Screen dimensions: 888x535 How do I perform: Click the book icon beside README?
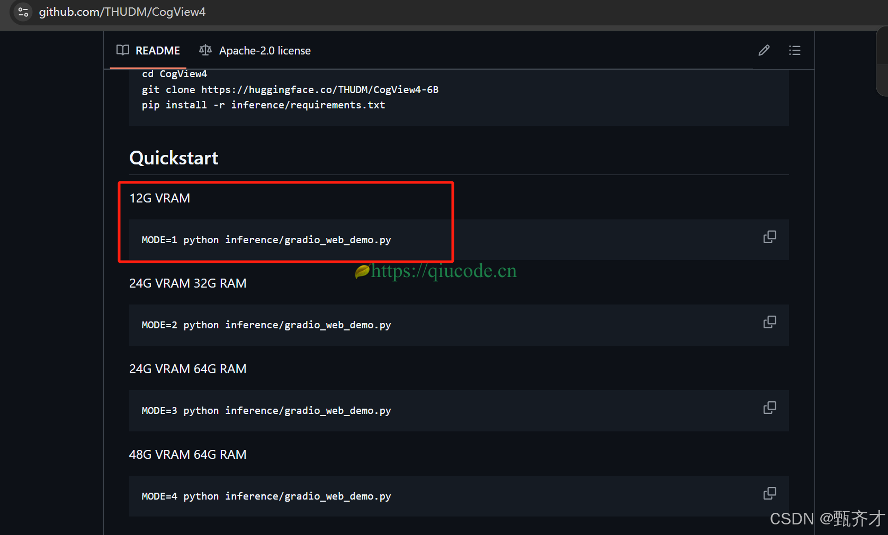(123, 50)
